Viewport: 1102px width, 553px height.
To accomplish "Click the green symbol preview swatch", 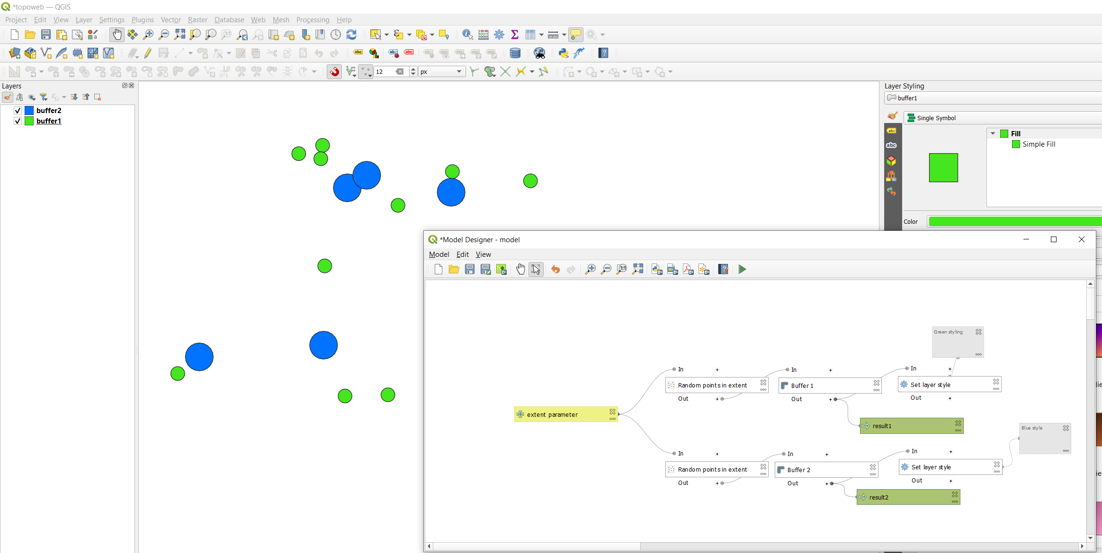I will (x=943, y=167).
